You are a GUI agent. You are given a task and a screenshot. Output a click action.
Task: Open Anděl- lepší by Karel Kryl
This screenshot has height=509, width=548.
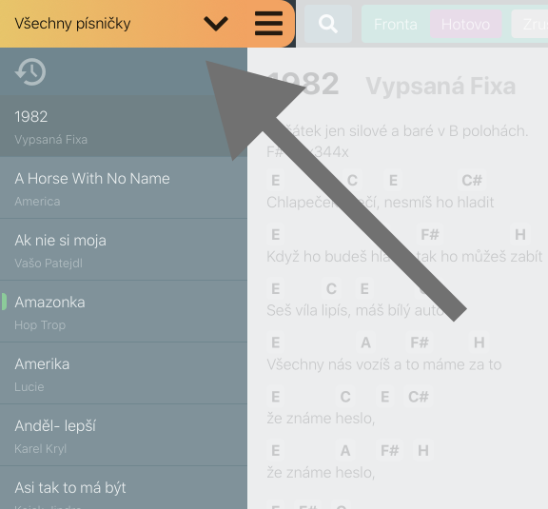tap(124, 436)
